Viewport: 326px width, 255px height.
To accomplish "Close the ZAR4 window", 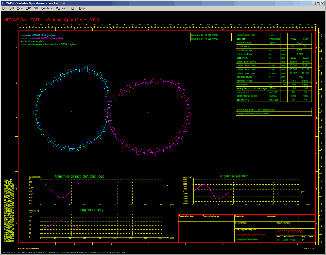I will pyautogui.click(x=323, y=3).
